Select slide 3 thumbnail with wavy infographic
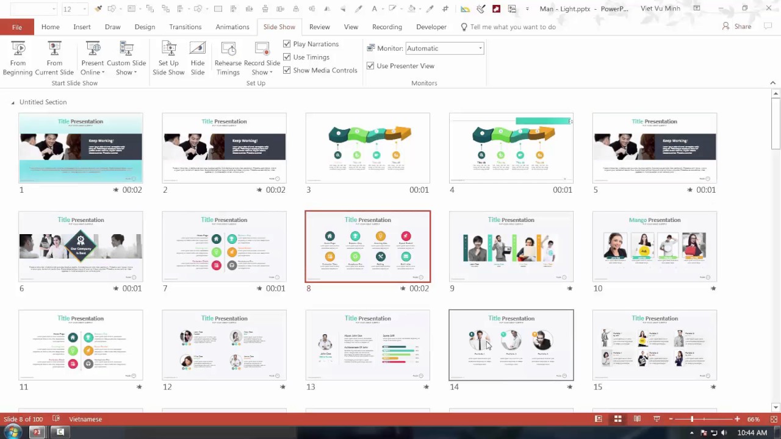Screen dimensions: 781x439 368,148
